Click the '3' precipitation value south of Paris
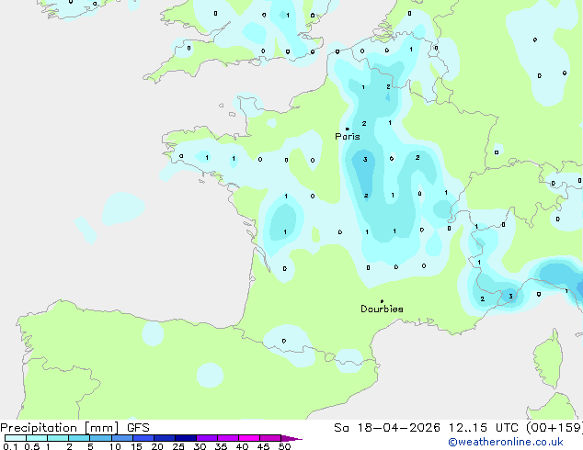Image resolution: width=583 pixels, height=450 pixels. tap(365, 159)
